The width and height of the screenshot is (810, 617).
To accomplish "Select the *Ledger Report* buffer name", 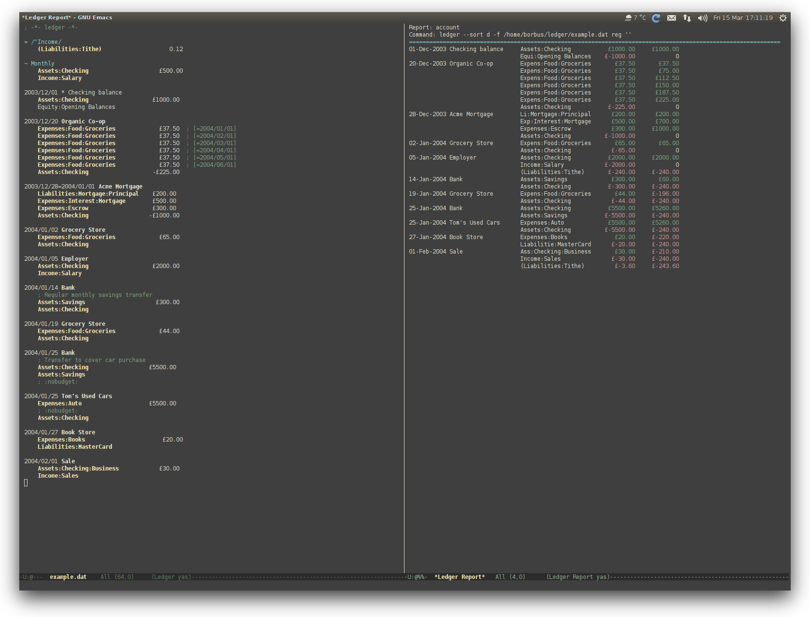I will (x=459, y=577).
